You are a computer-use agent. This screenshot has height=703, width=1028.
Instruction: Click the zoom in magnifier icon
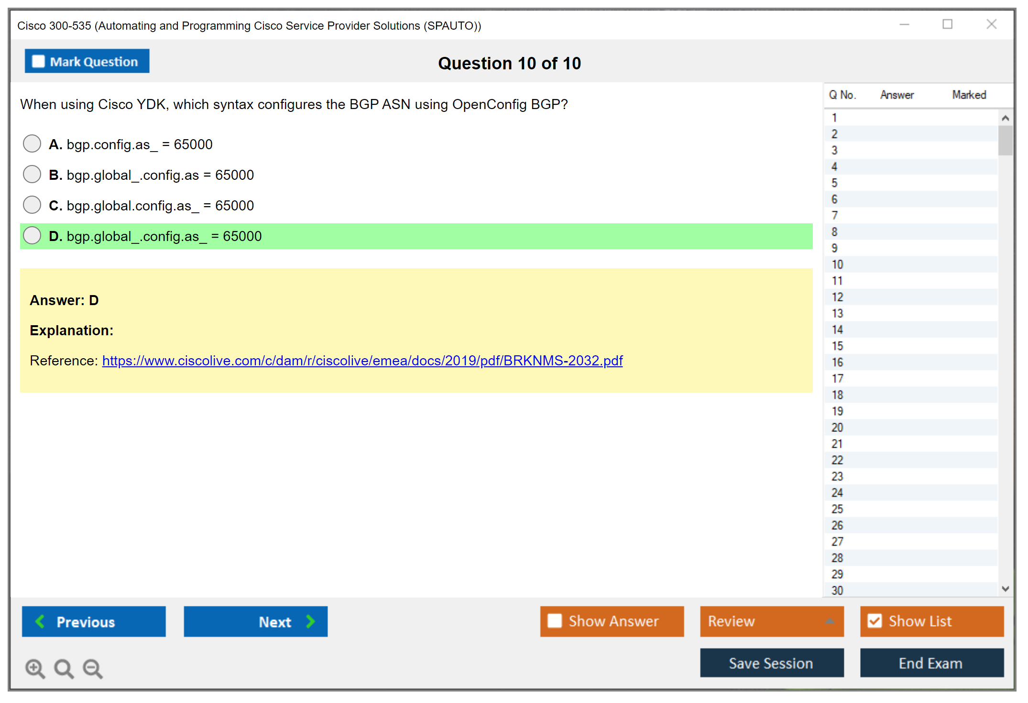click(x=34, y=668)
